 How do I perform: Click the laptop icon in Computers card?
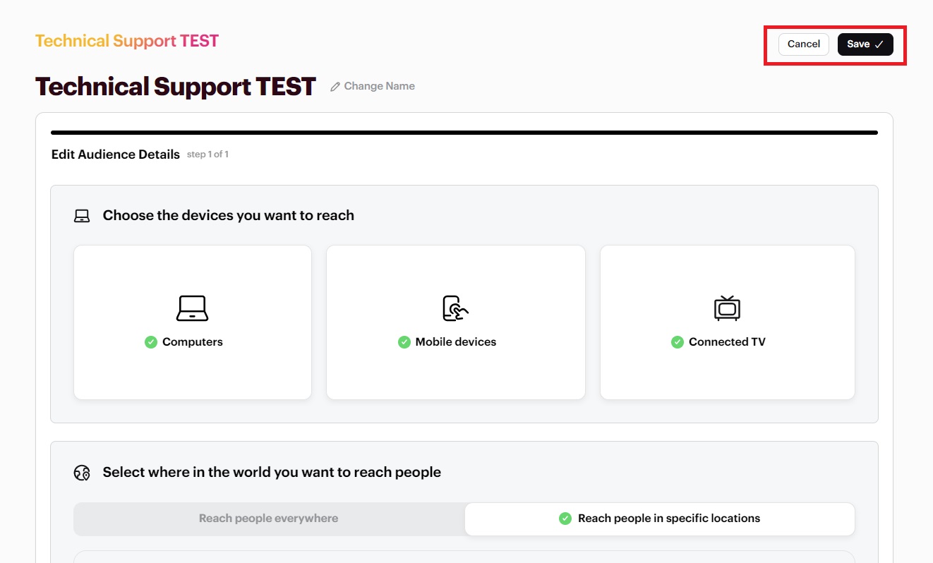192,308
